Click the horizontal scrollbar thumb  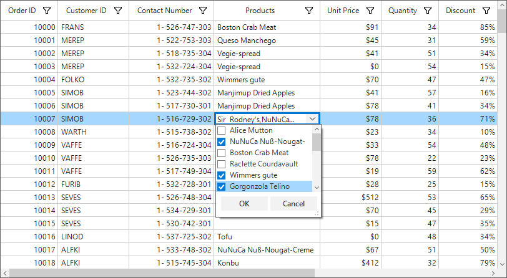[x=162, y=273]
